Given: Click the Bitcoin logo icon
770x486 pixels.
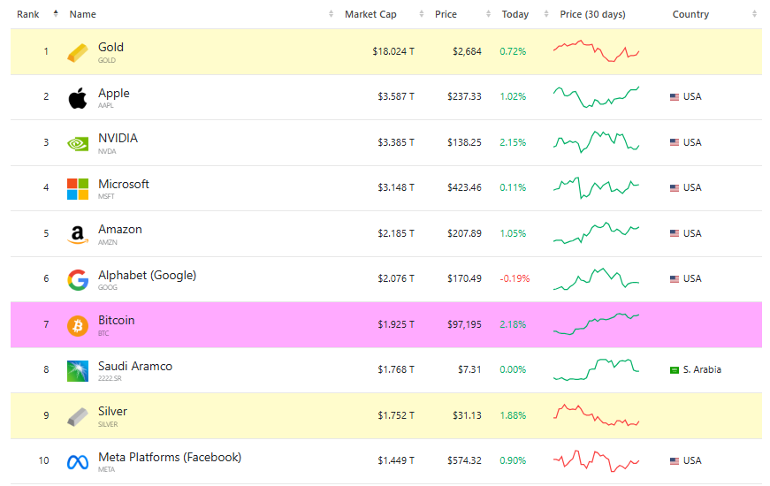Looking at the screenshot, I should pos(78,325).
